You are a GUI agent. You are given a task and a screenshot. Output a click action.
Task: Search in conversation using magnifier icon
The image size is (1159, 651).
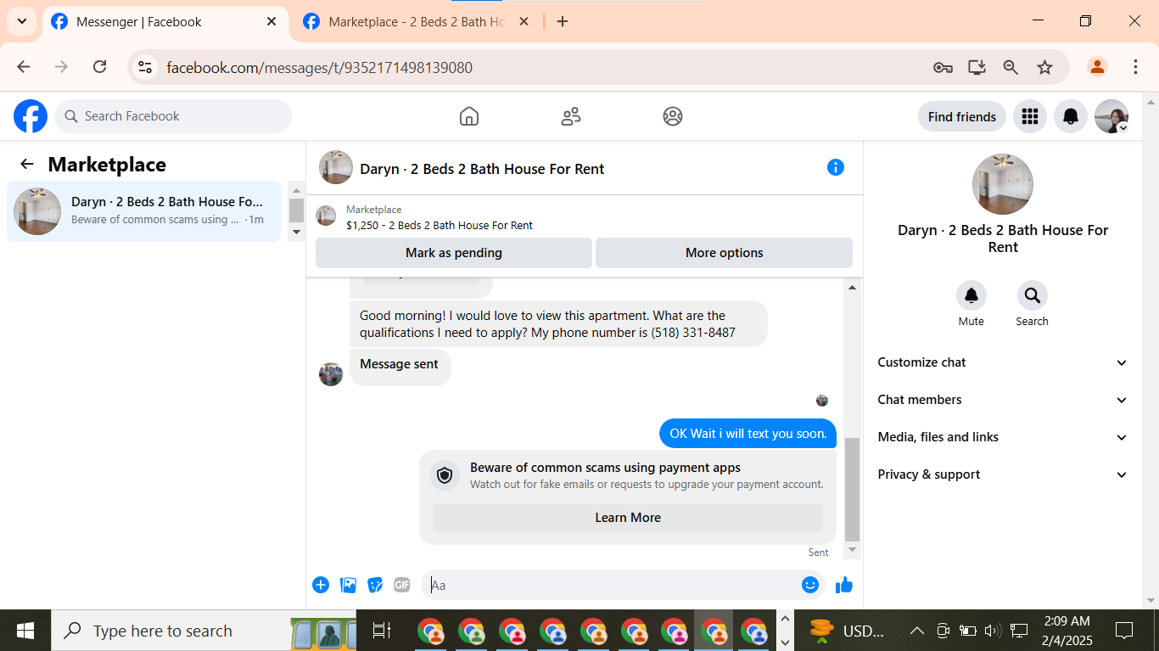[x=1033, y=295]
